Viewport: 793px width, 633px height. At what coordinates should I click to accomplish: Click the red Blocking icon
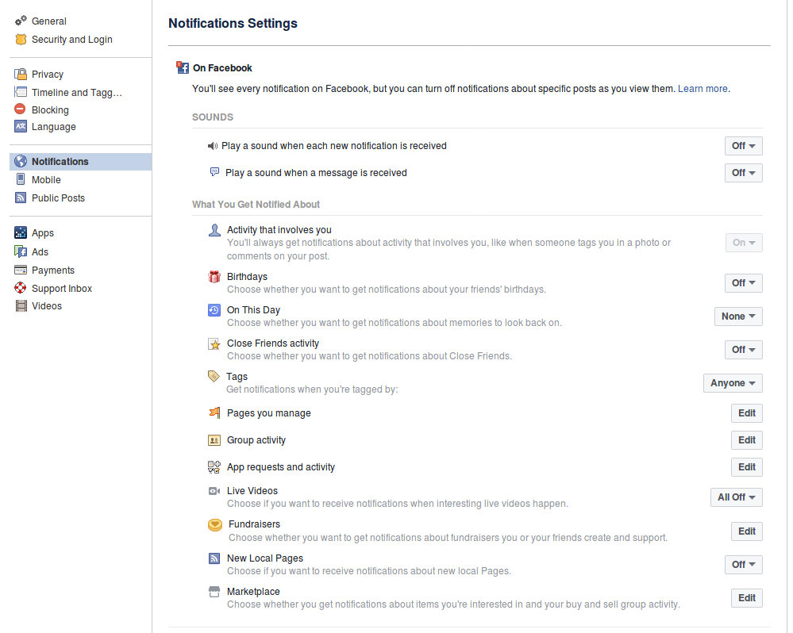coord(20,109)
